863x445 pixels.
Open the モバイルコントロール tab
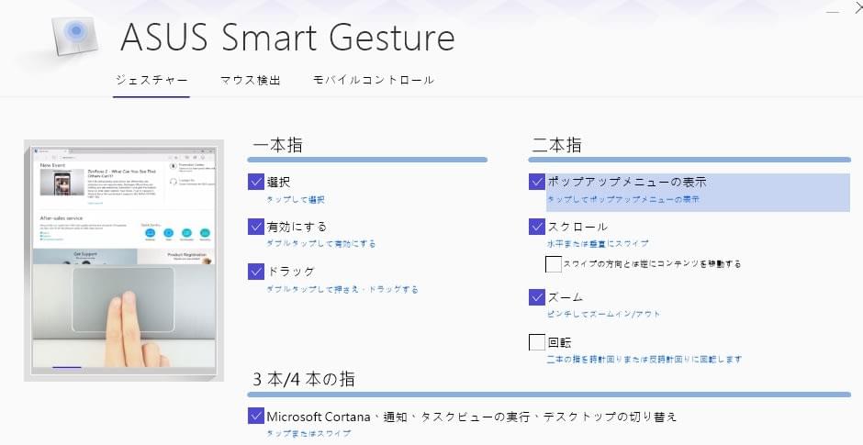(x=373, y=80)
